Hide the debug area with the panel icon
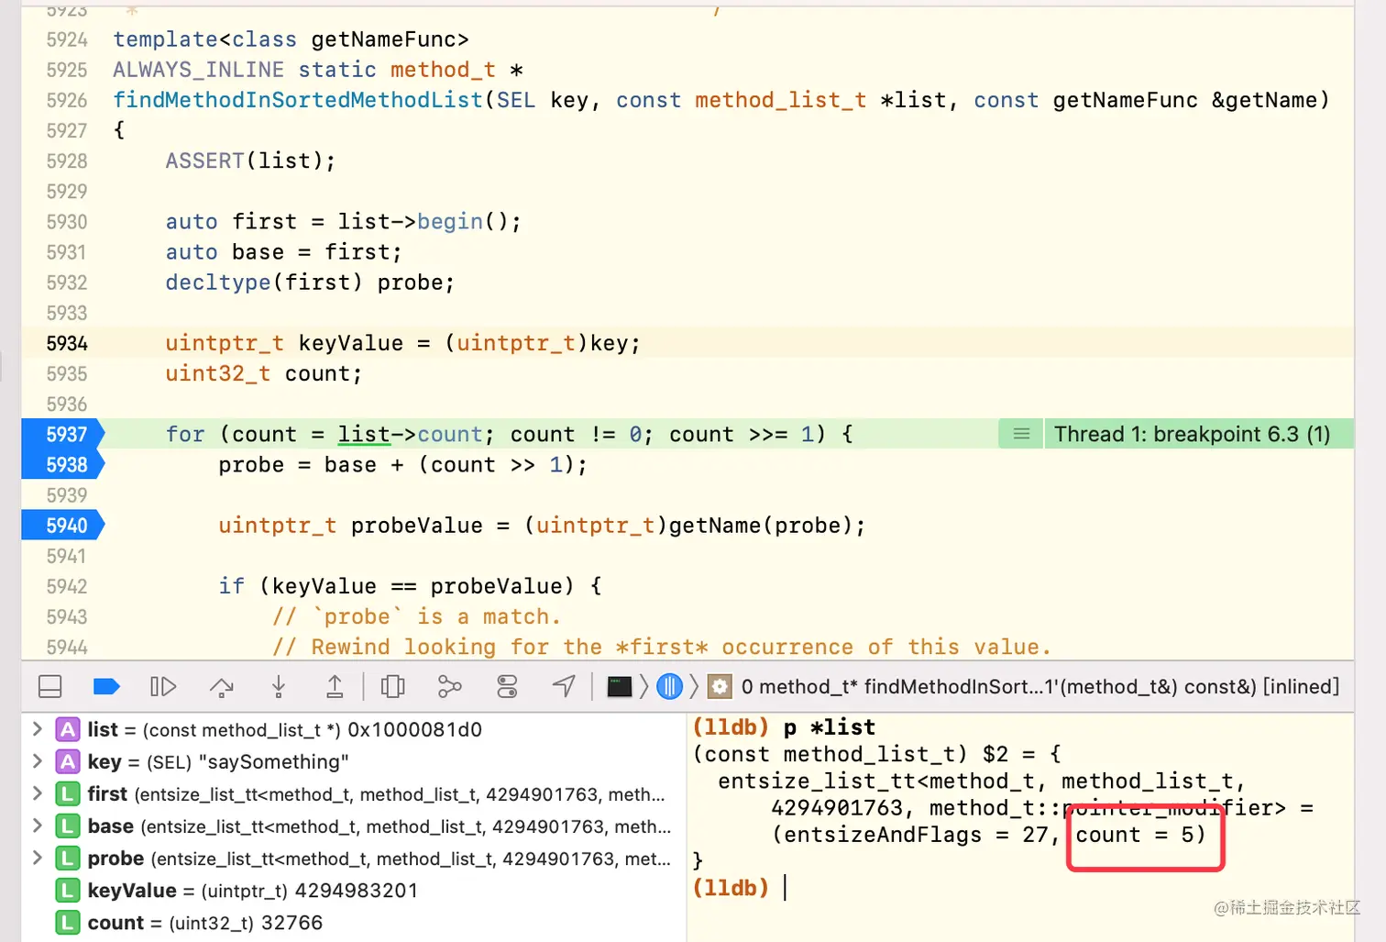 [x=50, y=686]
